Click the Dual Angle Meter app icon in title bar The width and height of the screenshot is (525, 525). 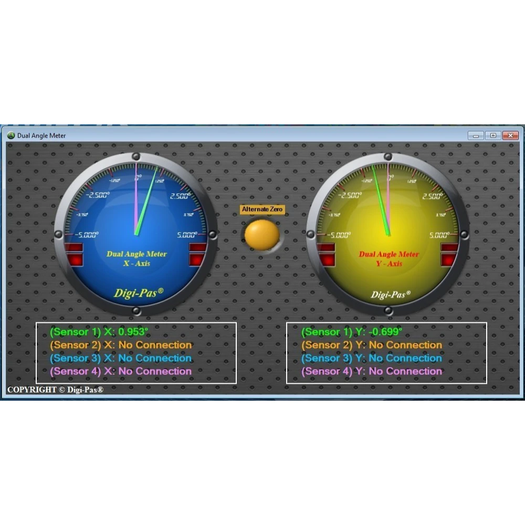(11, 135)
